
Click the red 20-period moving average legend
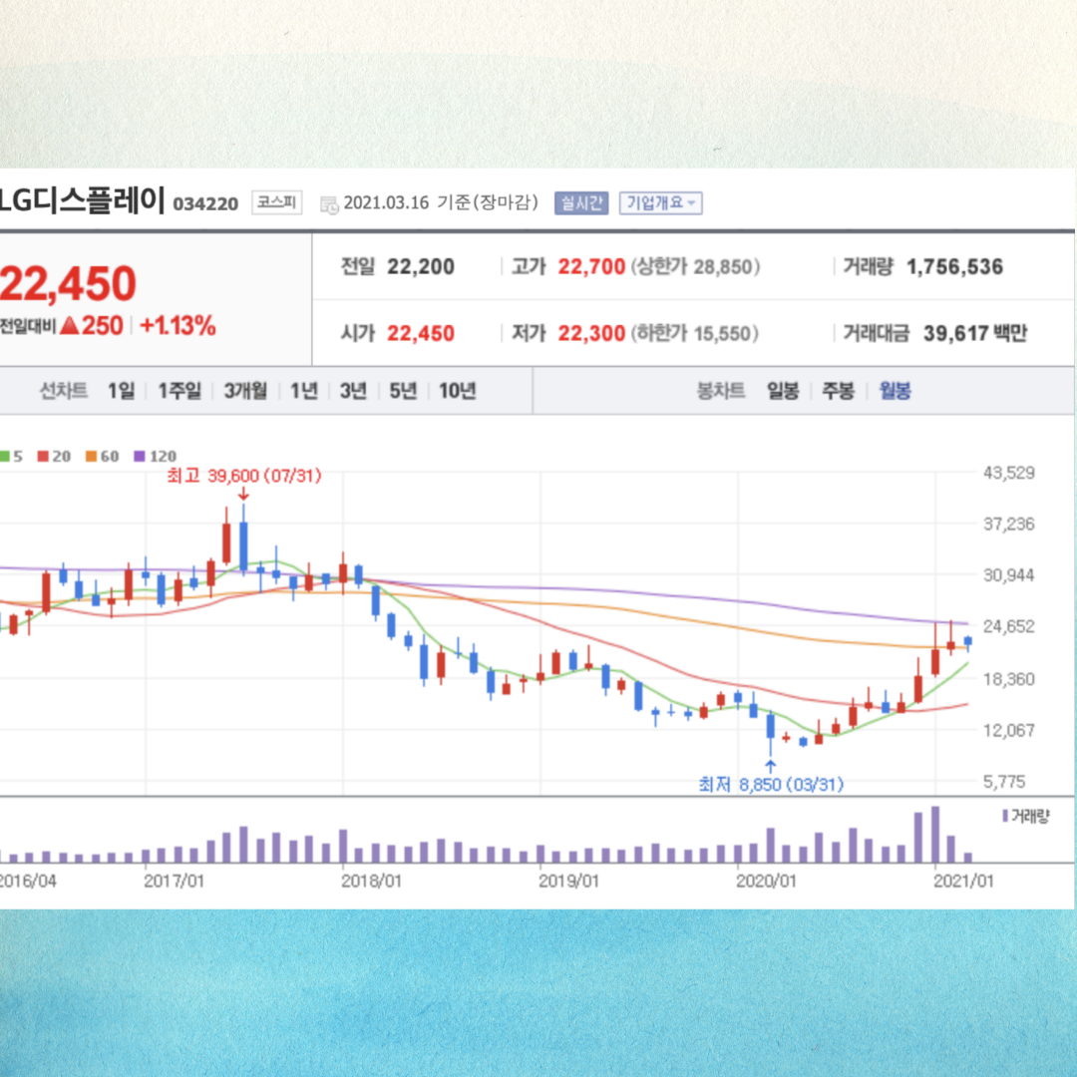pos(54,456)
